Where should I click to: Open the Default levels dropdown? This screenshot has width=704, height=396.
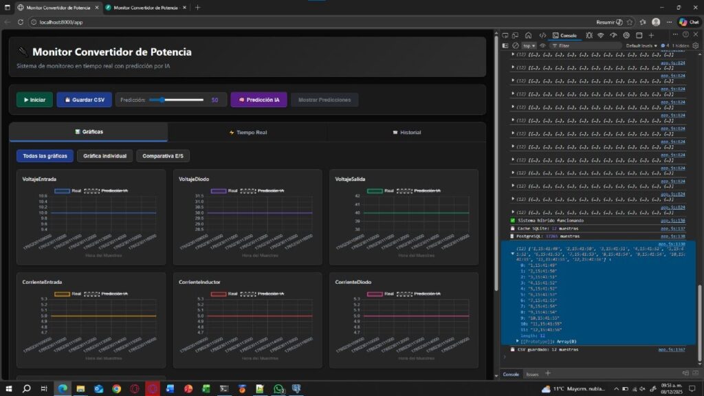pyautogui.click(x=641, y=45)
